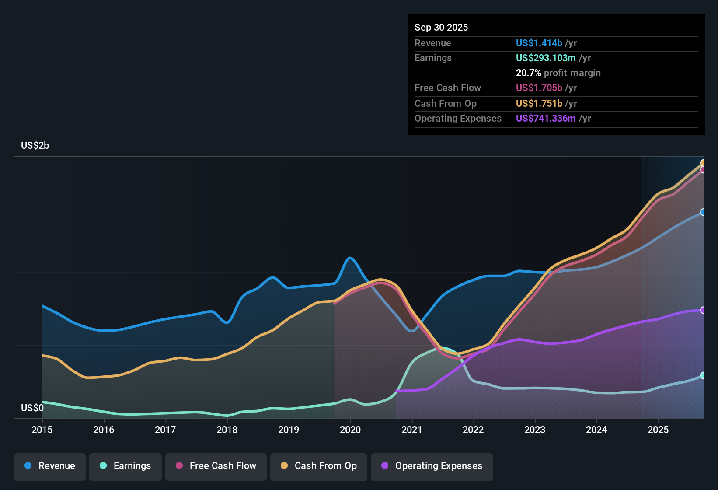Click the 2020 x-axis year label
The image size is (718, 490).
tap(350, 430)
